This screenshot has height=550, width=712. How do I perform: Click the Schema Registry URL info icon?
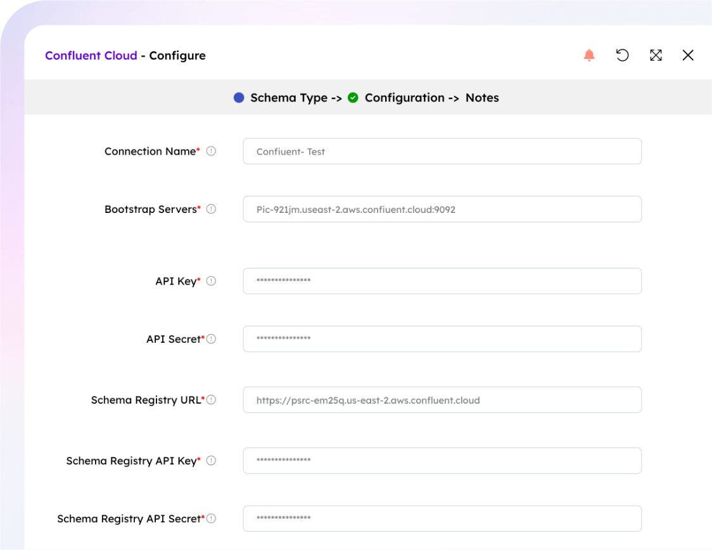pyautogui.click(x=211, y=400)
